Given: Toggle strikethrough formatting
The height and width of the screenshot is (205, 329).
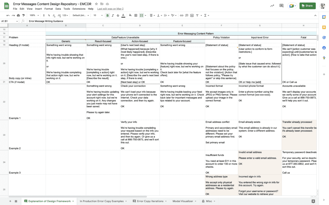Looking at the screenshot, I should [118, 15].
